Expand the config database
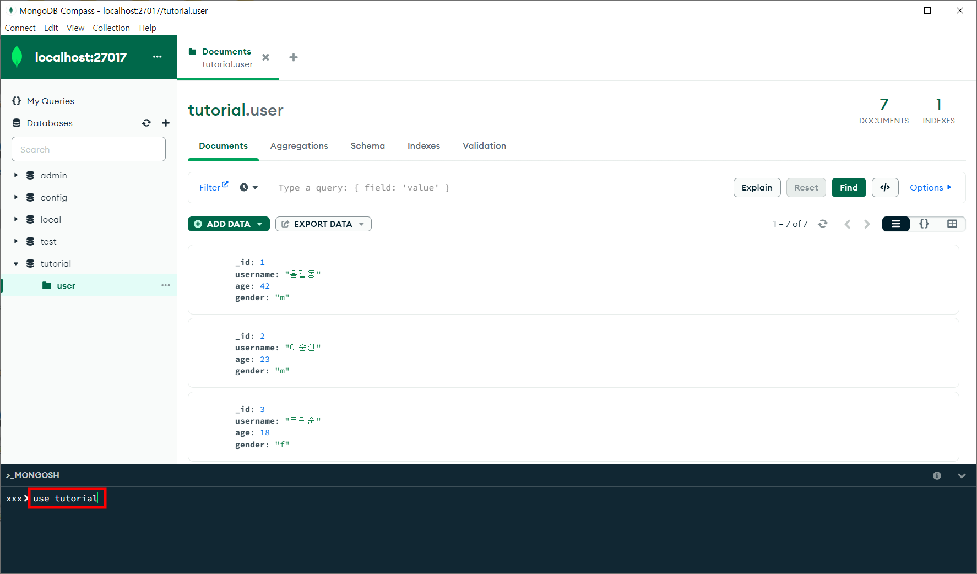Viewport: 977px width, 574px height. tap(16, 197)
